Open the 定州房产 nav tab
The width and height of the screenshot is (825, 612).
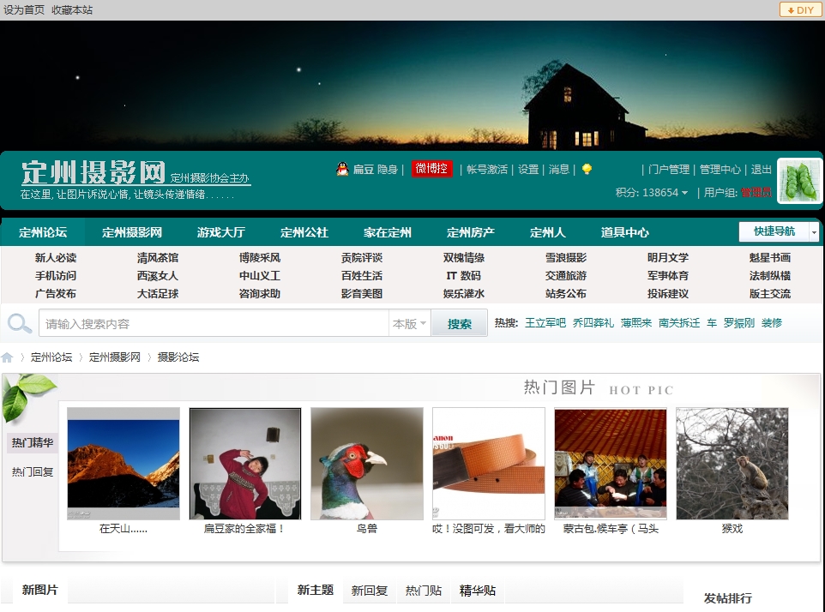(470, 232)
